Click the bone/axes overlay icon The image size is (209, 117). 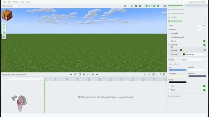click(x=132, y=6)
